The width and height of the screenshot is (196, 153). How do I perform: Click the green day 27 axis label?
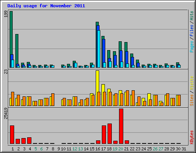point(161,149)
